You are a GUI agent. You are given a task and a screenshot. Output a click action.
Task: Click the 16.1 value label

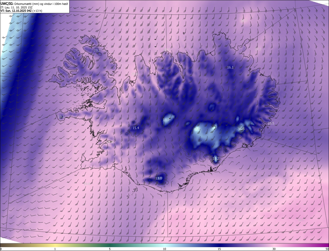tap(230, 67)
